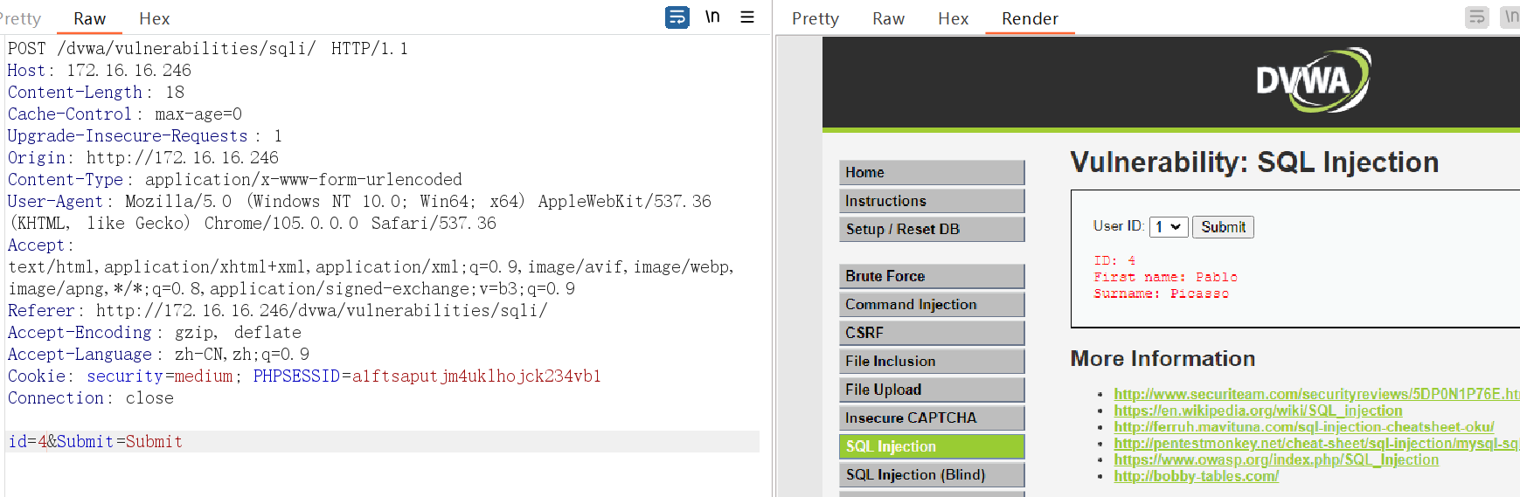Screen dimensions: 1520x497
Task: Click the Connection: close header
Action: [x=91, y=397]
